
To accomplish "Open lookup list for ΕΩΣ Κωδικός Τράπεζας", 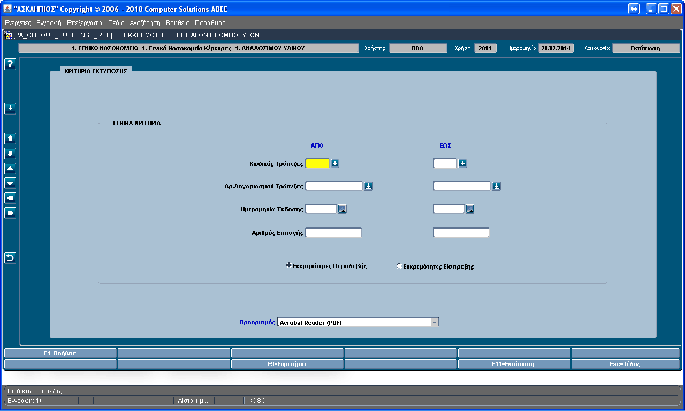I will coord(463,164).
